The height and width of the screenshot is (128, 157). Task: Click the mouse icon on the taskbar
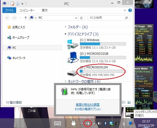pyautogui.click(x=73, y=123)
